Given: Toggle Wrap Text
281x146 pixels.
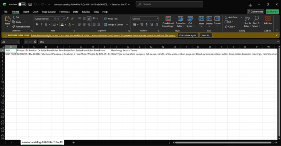Looking at the screenshot, I should pyautogui.click(x=111, y=19).
